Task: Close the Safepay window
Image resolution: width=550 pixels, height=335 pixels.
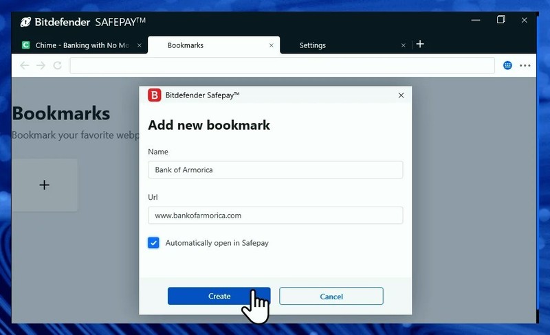Action: click(x=525, y=20)
